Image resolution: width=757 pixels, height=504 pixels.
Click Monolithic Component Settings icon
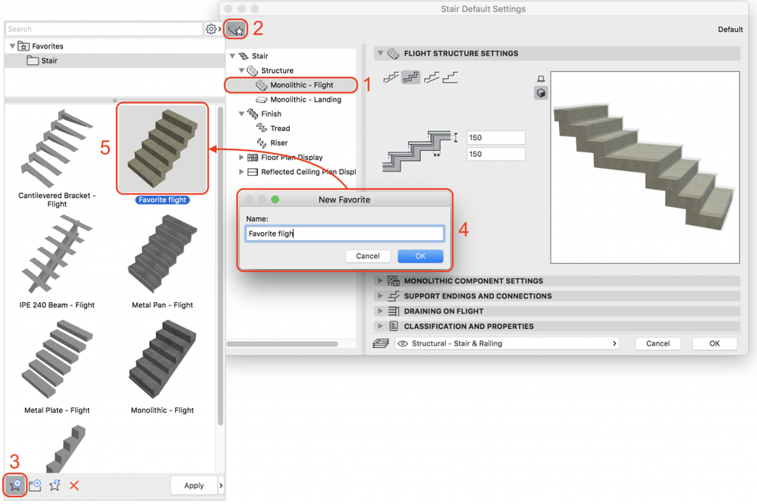(394, 280)
